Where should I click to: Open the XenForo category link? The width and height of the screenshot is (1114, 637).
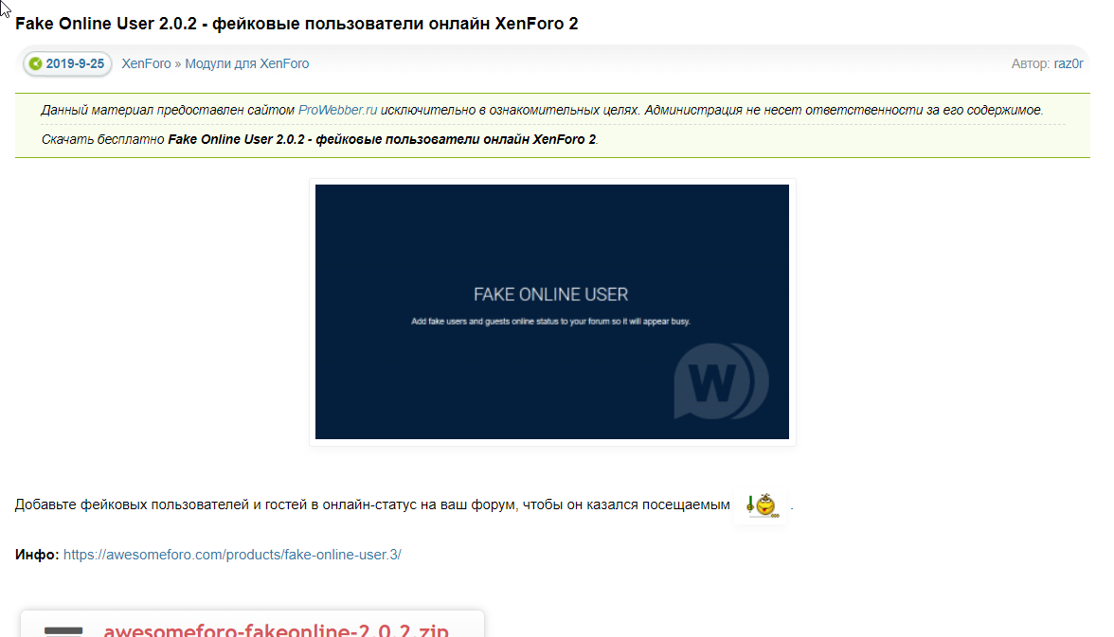tap(146, 64)
